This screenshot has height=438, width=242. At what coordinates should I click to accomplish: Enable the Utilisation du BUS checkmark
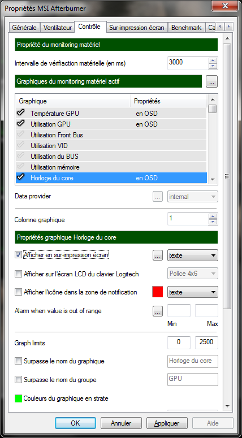[x=21, y=156]
